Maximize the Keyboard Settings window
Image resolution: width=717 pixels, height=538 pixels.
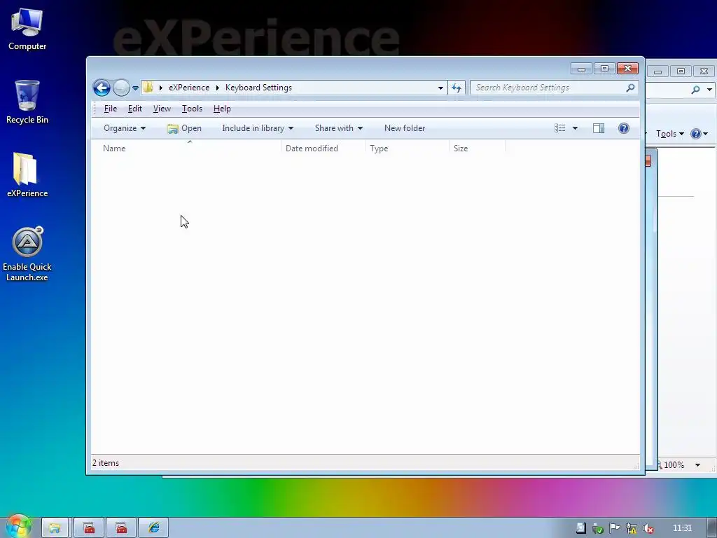(604, 69)
